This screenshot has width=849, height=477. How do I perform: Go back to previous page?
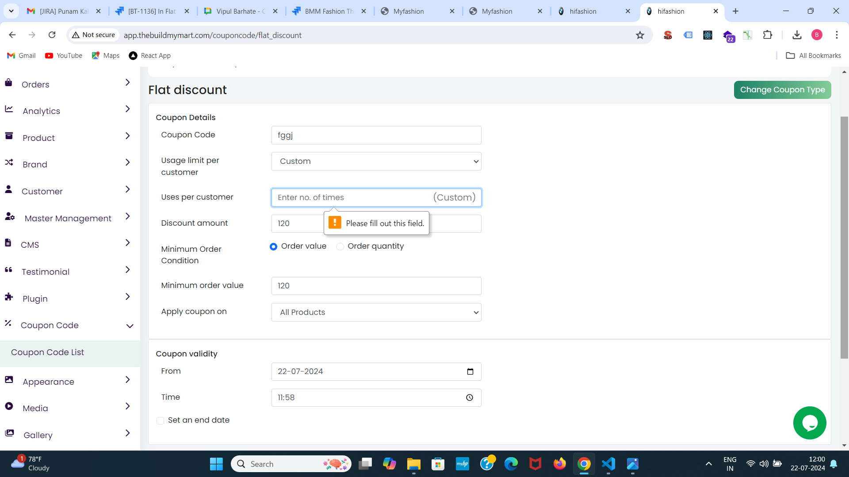(12, 35)
